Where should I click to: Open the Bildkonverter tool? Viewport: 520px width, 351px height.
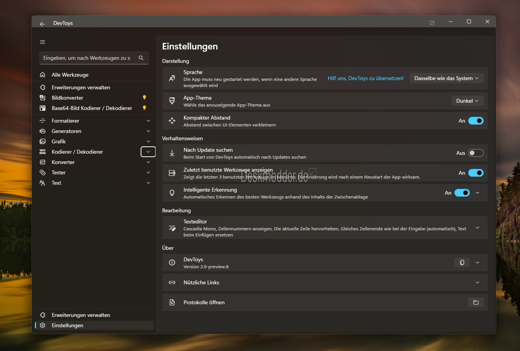click(94, 98)
